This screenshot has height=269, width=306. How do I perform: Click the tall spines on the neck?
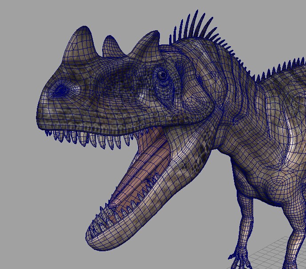[x=196, y=27]
